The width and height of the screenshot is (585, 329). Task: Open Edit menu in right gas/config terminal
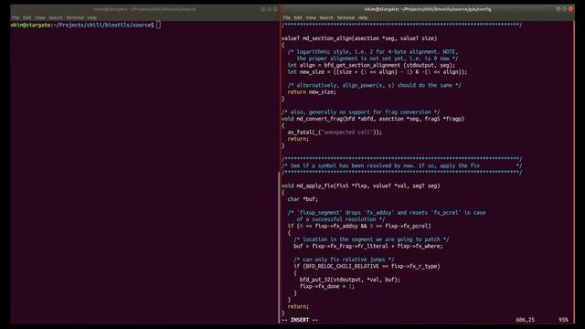coord(298,17)
